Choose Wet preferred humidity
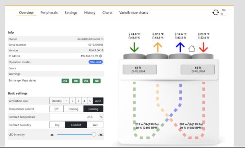 (x=95, y=125)
